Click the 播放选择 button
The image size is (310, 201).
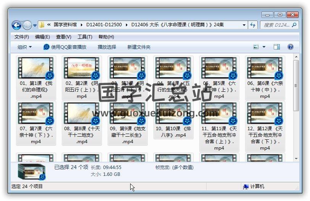point(107,47)
